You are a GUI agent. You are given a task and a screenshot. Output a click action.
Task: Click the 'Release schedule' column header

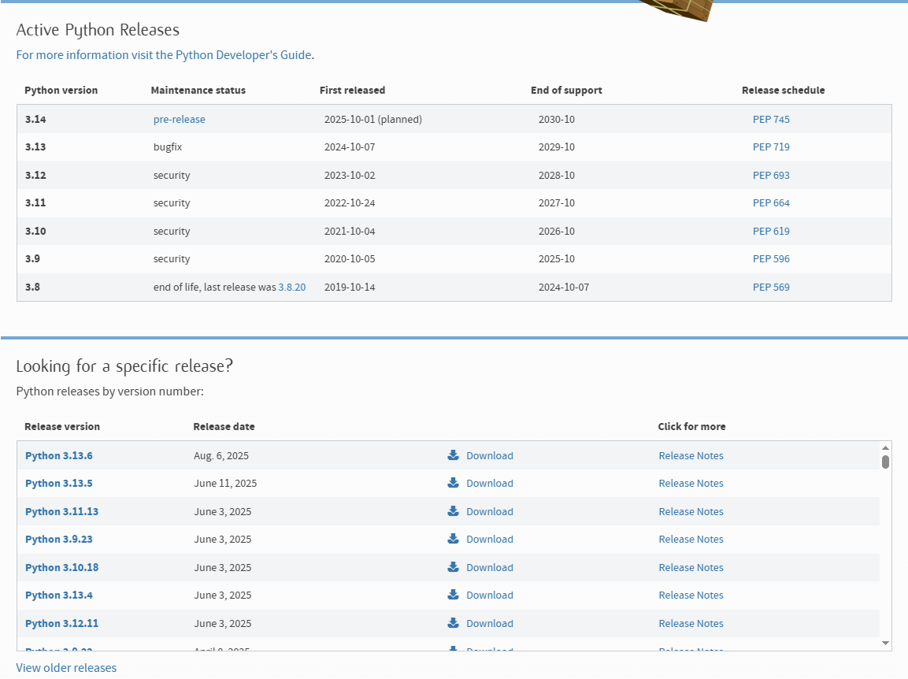[x=783, y=91]
